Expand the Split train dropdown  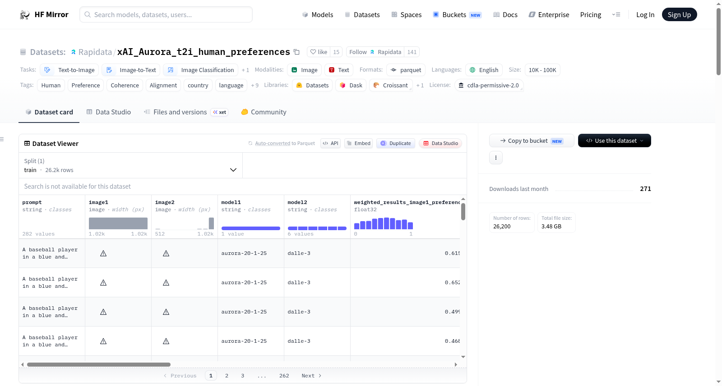point(131,165)
